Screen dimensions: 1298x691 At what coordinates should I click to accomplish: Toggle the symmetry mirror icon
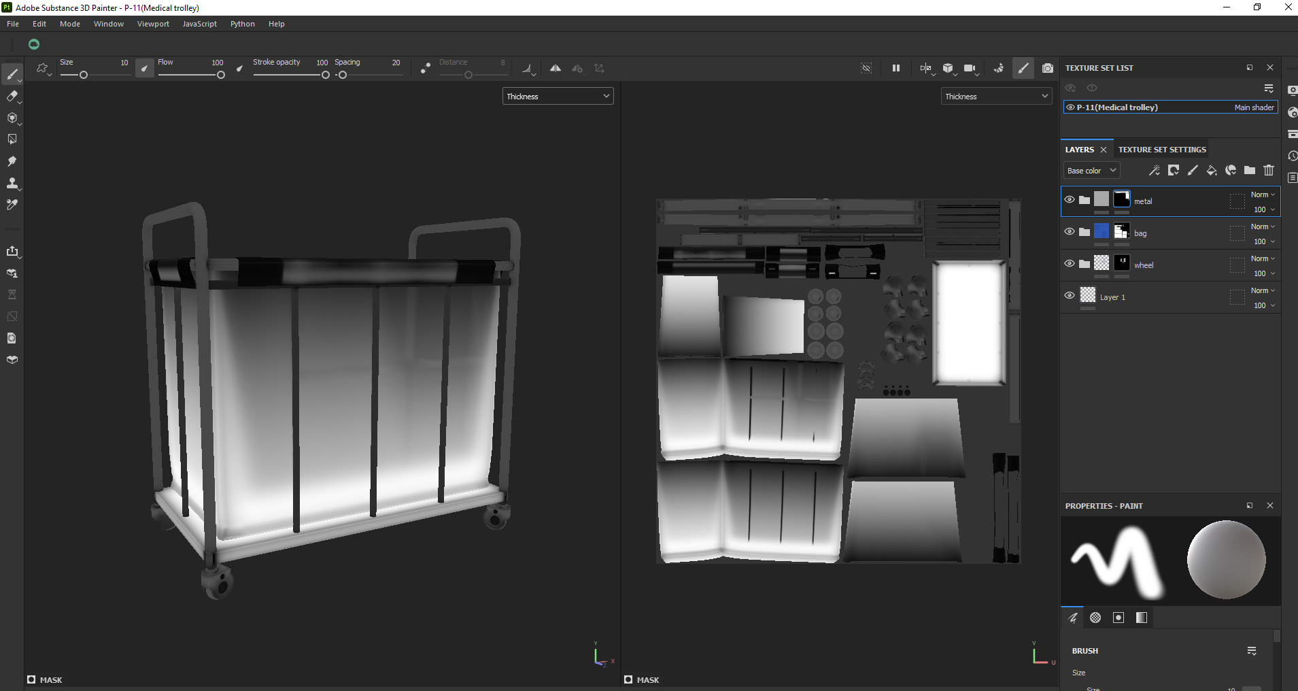pos(556,68)
